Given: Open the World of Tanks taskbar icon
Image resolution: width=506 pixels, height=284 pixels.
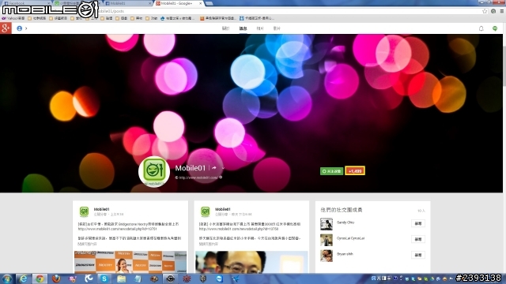Looking at the screenshot, I should point(203,278).
